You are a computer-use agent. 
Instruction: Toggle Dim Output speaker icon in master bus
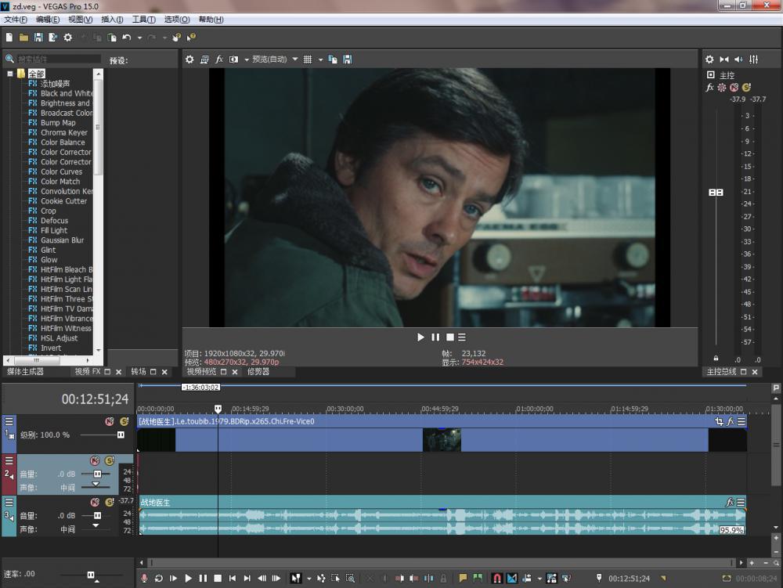738,60
